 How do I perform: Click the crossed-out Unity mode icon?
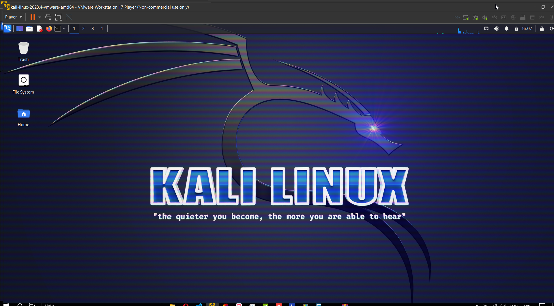69,17
